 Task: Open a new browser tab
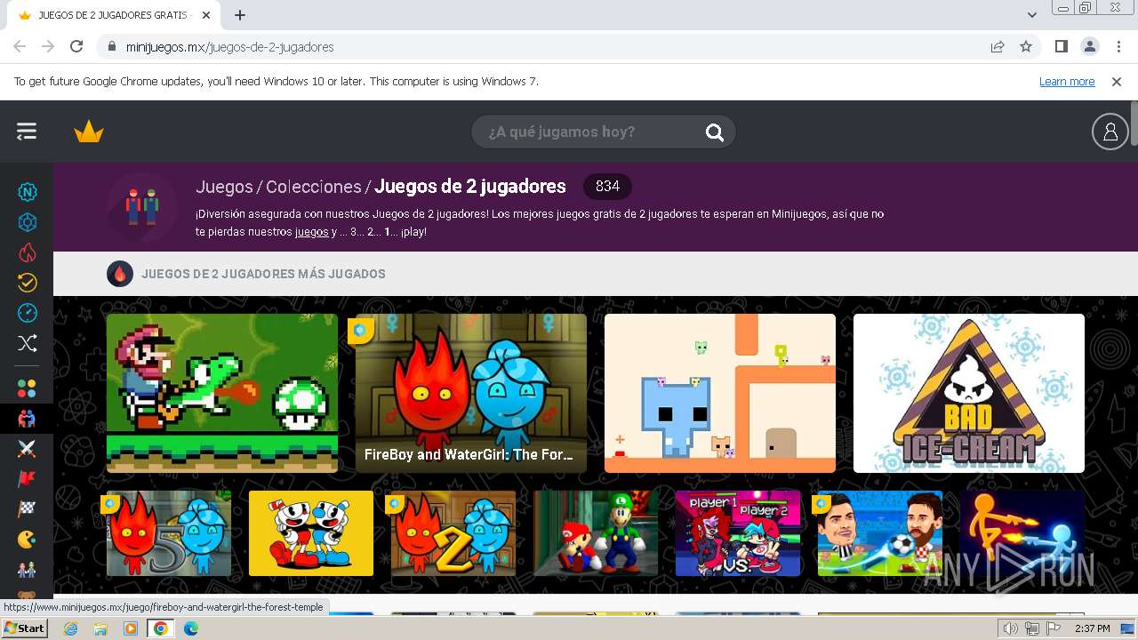240,15
